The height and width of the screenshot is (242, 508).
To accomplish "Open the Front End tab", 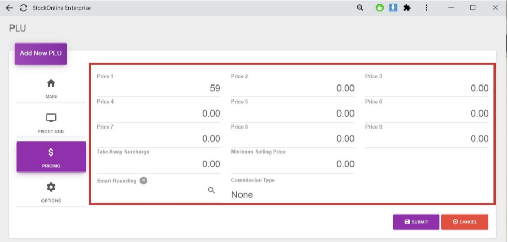I will [51, 123].
